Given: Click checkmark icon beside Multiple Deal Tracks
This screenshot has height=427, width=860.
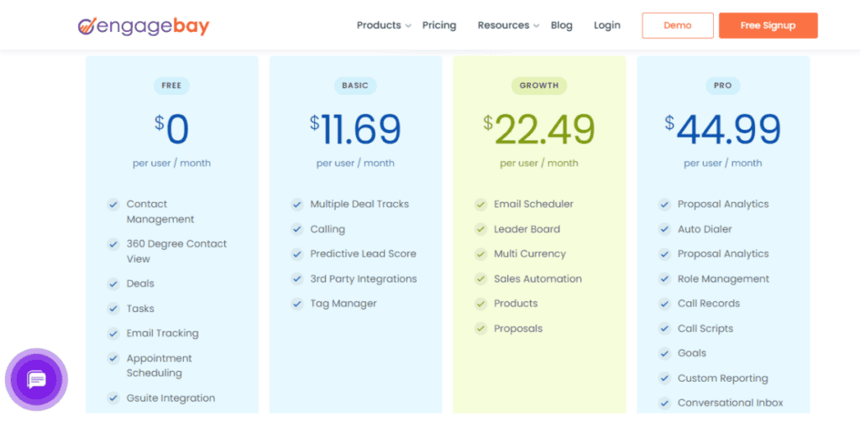Looking at the screenshot, I should tap(297, 205).
